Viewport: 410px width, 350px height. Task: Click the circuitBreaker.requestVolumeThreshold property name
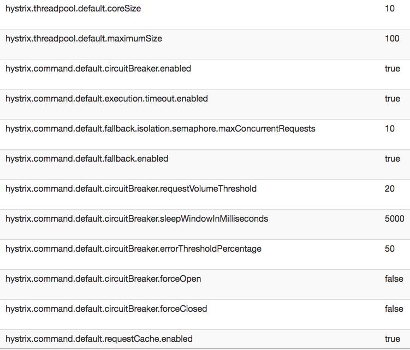tap(131, 189)
